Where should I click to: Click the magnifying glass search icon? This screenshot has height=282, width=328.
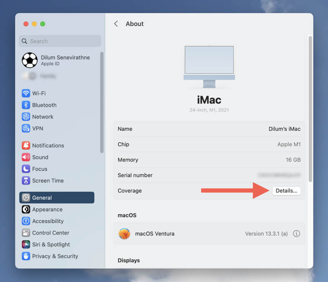coord(25,41)
